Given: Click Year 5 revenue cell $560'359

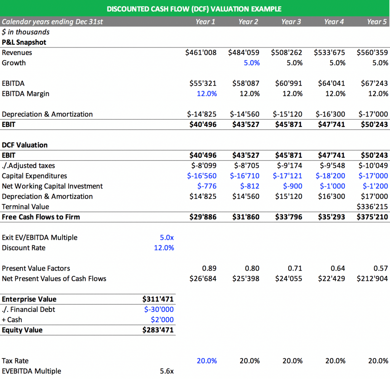Looking at the screenshot, I should [372, 53].
